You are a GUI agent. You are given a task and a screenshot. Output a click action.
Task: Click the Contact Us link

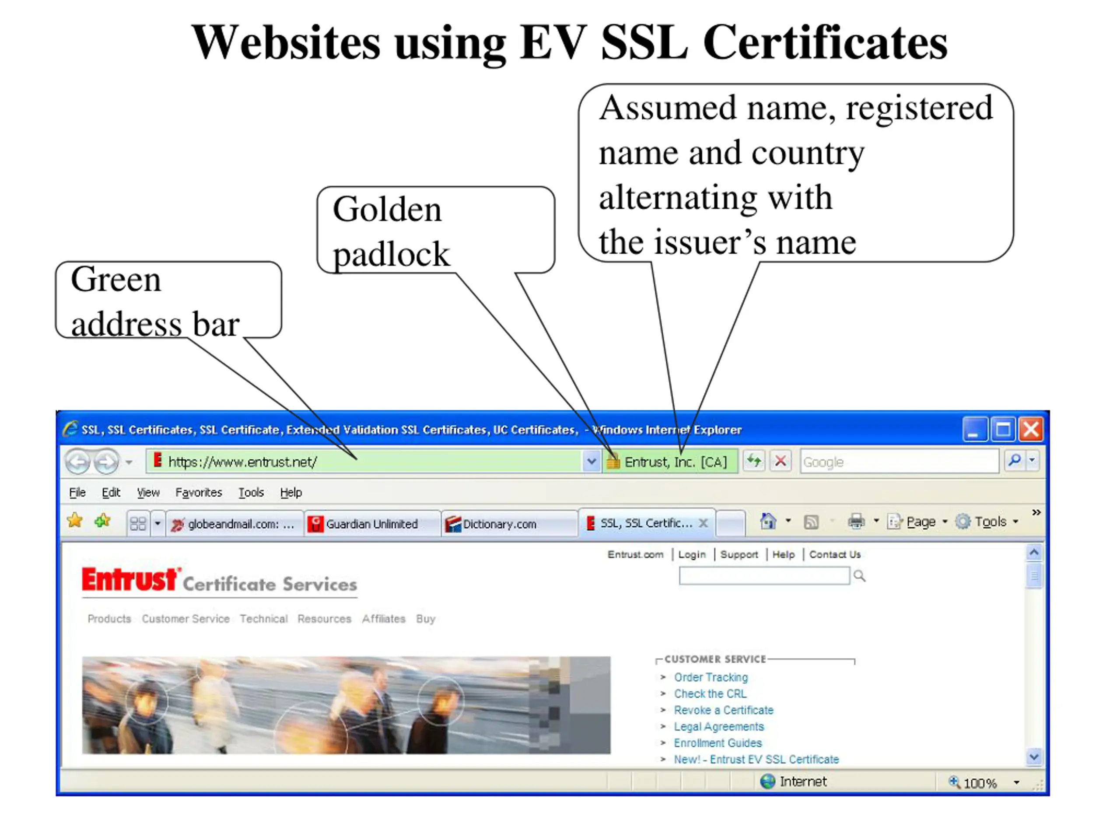[x=835, y=554]
